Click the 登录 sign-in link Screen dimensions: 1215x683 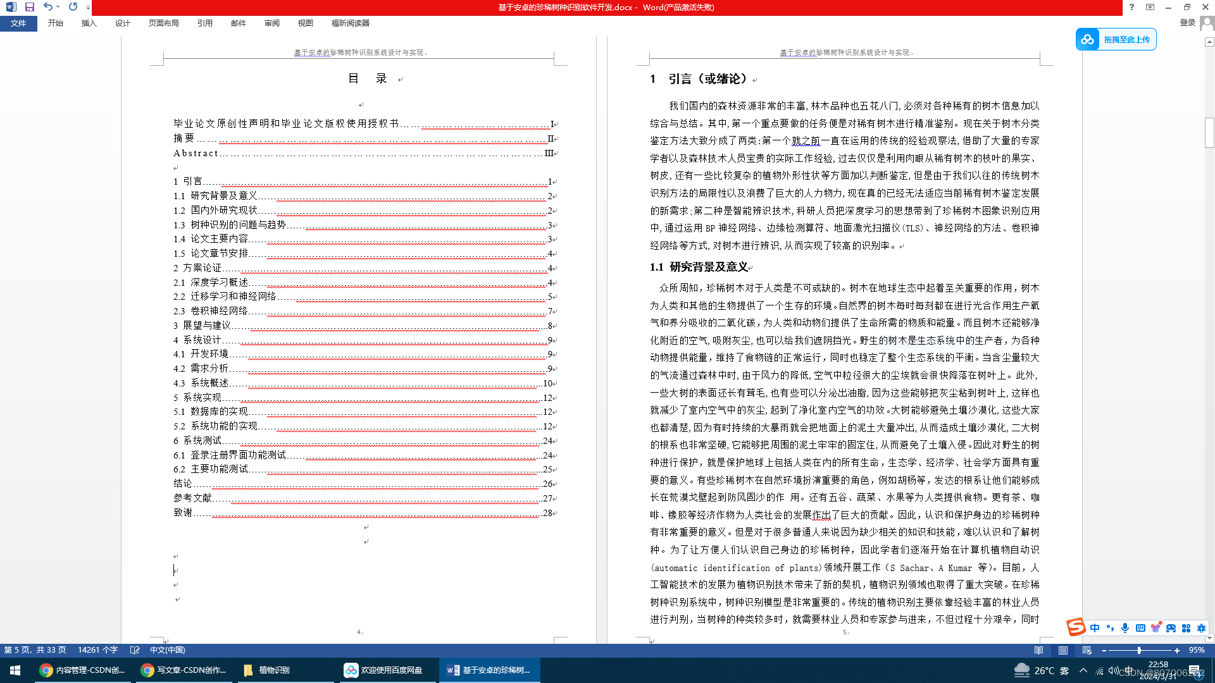(1188, 23)
